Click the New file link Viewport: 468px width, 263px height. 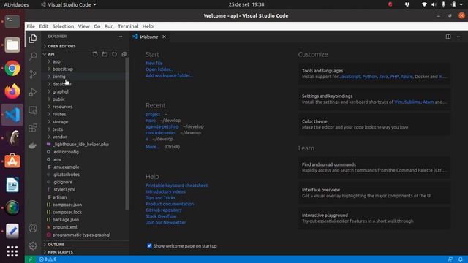click(x=154, y=63)
